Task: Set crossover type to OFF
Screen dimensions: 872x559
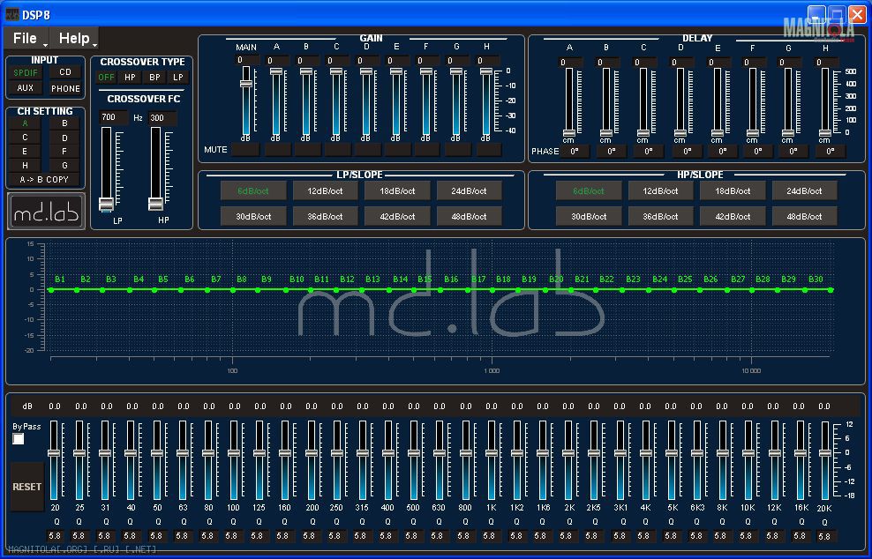Action: click(106, 78)
